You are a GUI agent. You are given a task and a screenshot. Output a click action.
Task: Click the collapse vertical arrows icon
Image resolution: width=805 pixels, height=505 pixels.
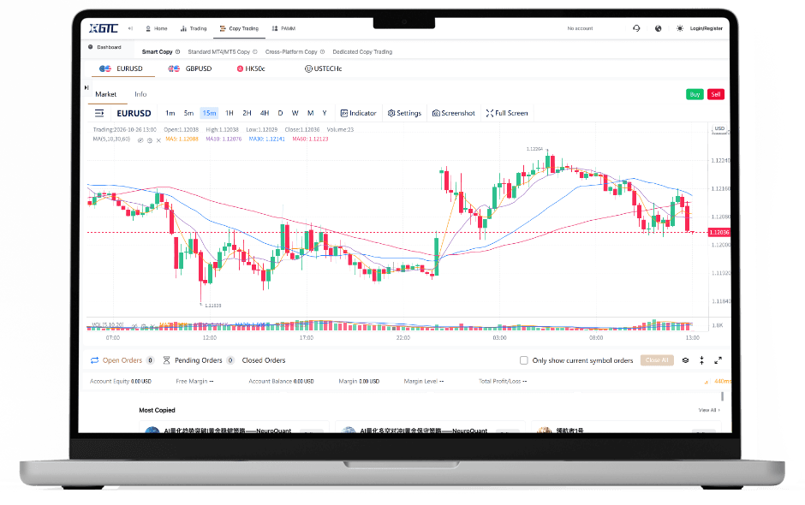pyautogui.click(x=702, y=361)
